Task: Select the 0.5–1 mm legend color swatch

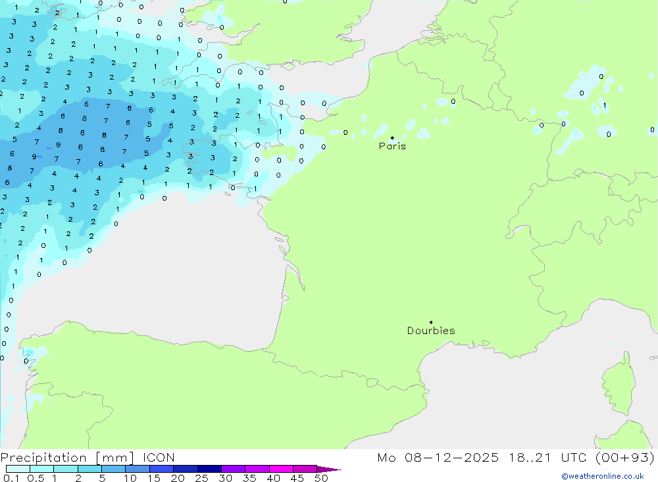Action: tap(42, 469)
